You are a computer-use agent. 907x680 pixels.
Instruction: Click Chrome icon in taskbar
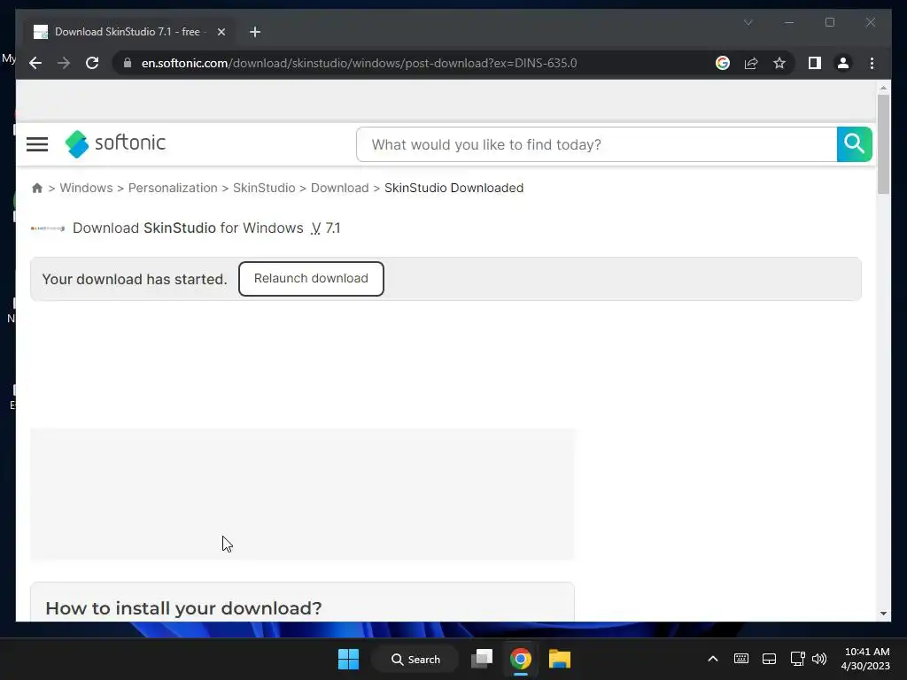(521, 659)
